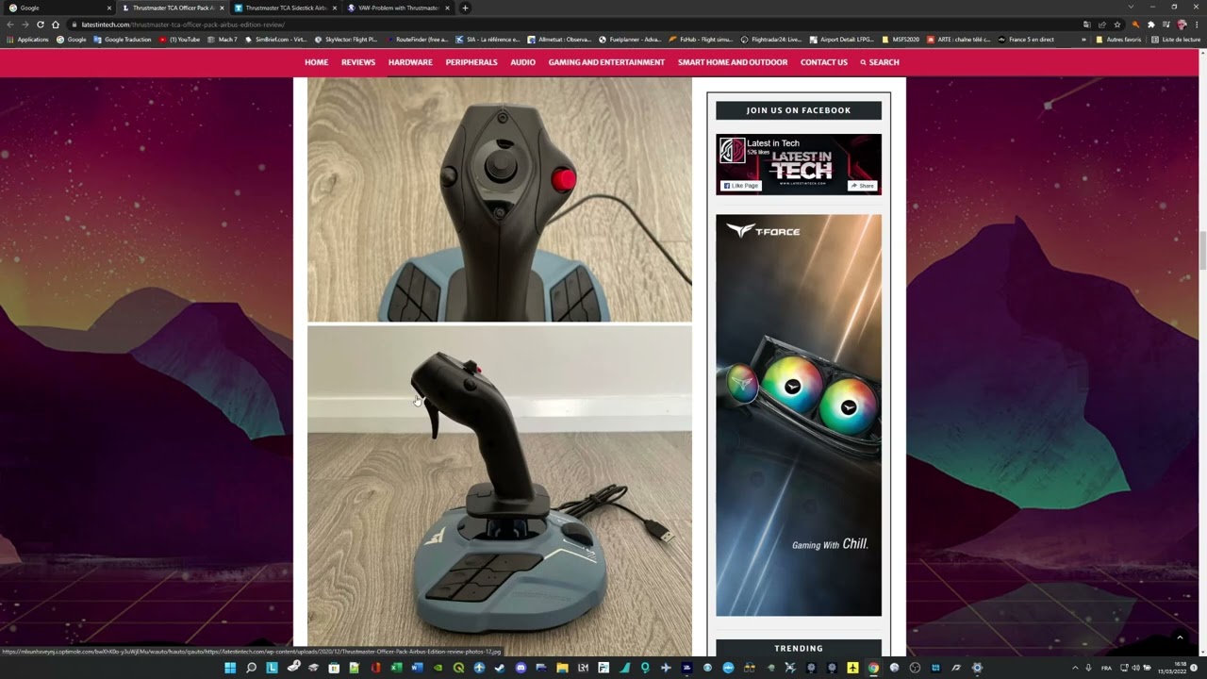Open the HARDWARE menu item
This screenshot has width=1207, height=679.
tap(410, 62)
